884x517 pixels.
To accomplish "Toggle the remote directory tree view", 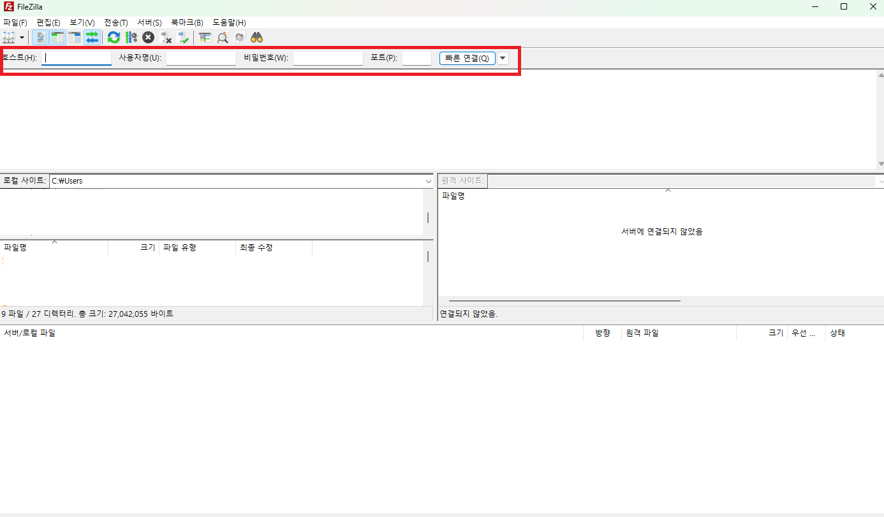I will pos(75,38).
